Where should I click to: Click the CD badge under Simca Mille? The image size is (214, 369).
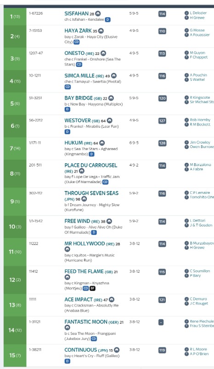[68, 87]
